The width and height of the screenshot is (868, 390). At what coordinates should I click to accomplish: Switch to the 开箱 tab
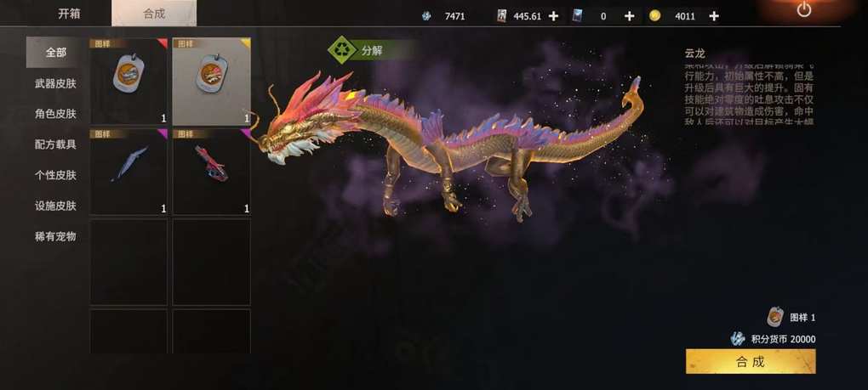70,14
